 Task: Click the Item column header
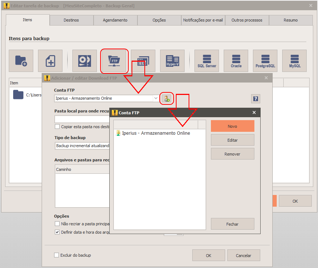click(25, 83)
